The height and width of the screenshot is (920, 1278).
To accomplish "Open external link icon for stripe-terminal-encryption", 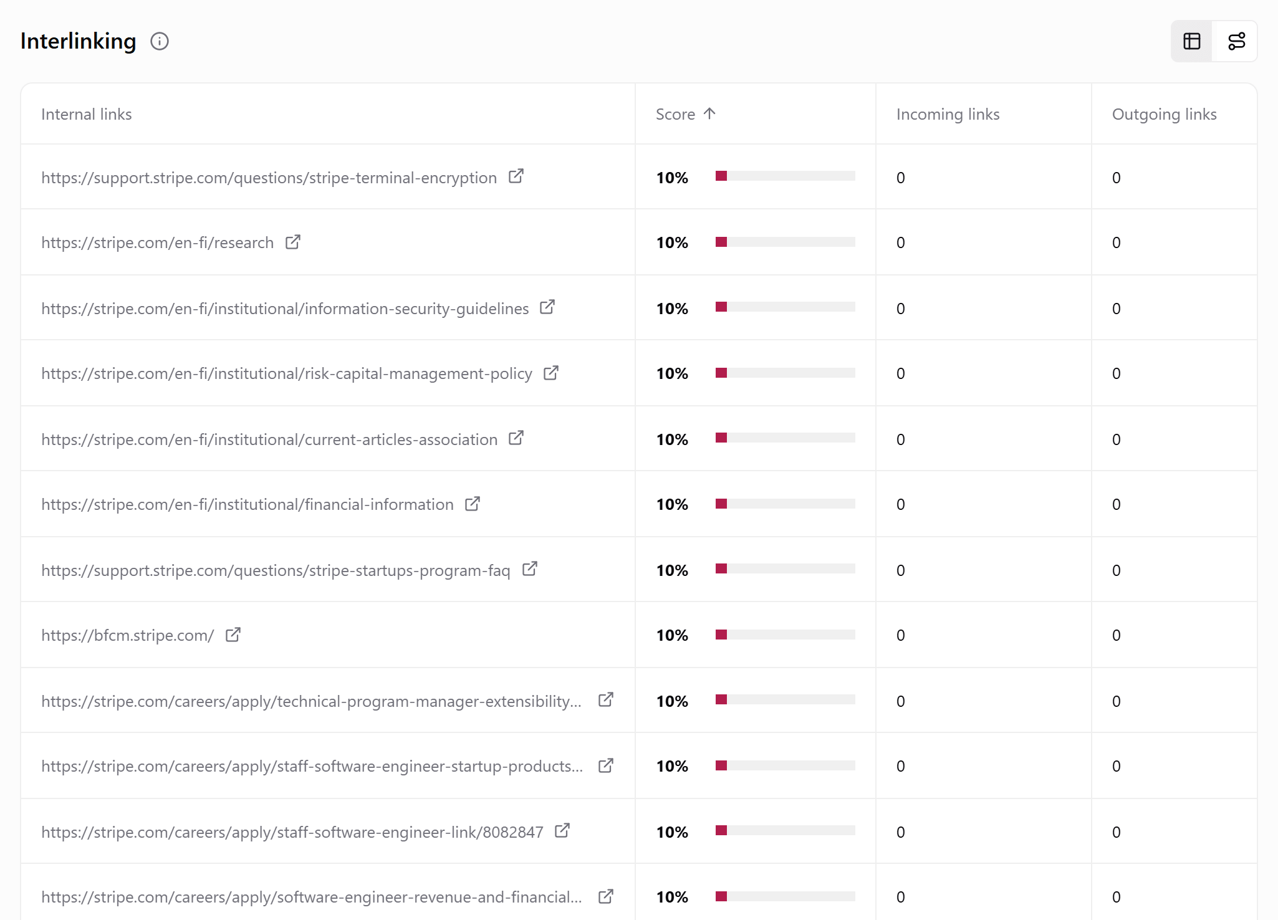I will pyautogui.click(x=516, y=176).
